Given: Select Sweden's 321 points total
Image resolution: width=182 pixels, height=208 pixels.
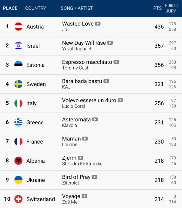Looking at the screenshot, I should pyautogui.click(x=159, y=84).
